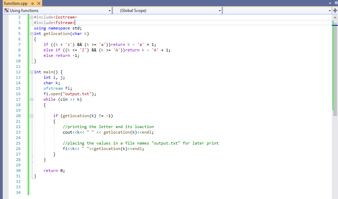Click "using namespace std;" on line 4
The height and width of the screenshot is (199, 338).
pyautogui.click(x=58, y=28)
